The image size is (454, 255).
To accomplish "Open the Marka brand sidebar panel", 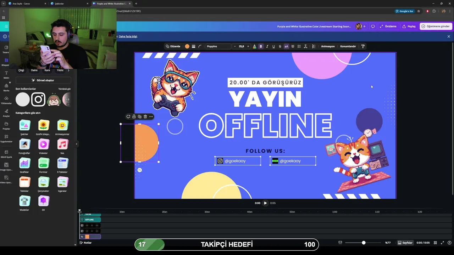I will point(6,87).
